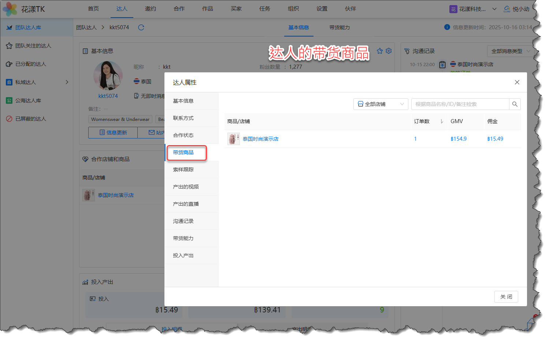Click the product thumbnail in dialog table
Image resolution: width=549 pixels, height=342 pixels.
click(233, 139)
